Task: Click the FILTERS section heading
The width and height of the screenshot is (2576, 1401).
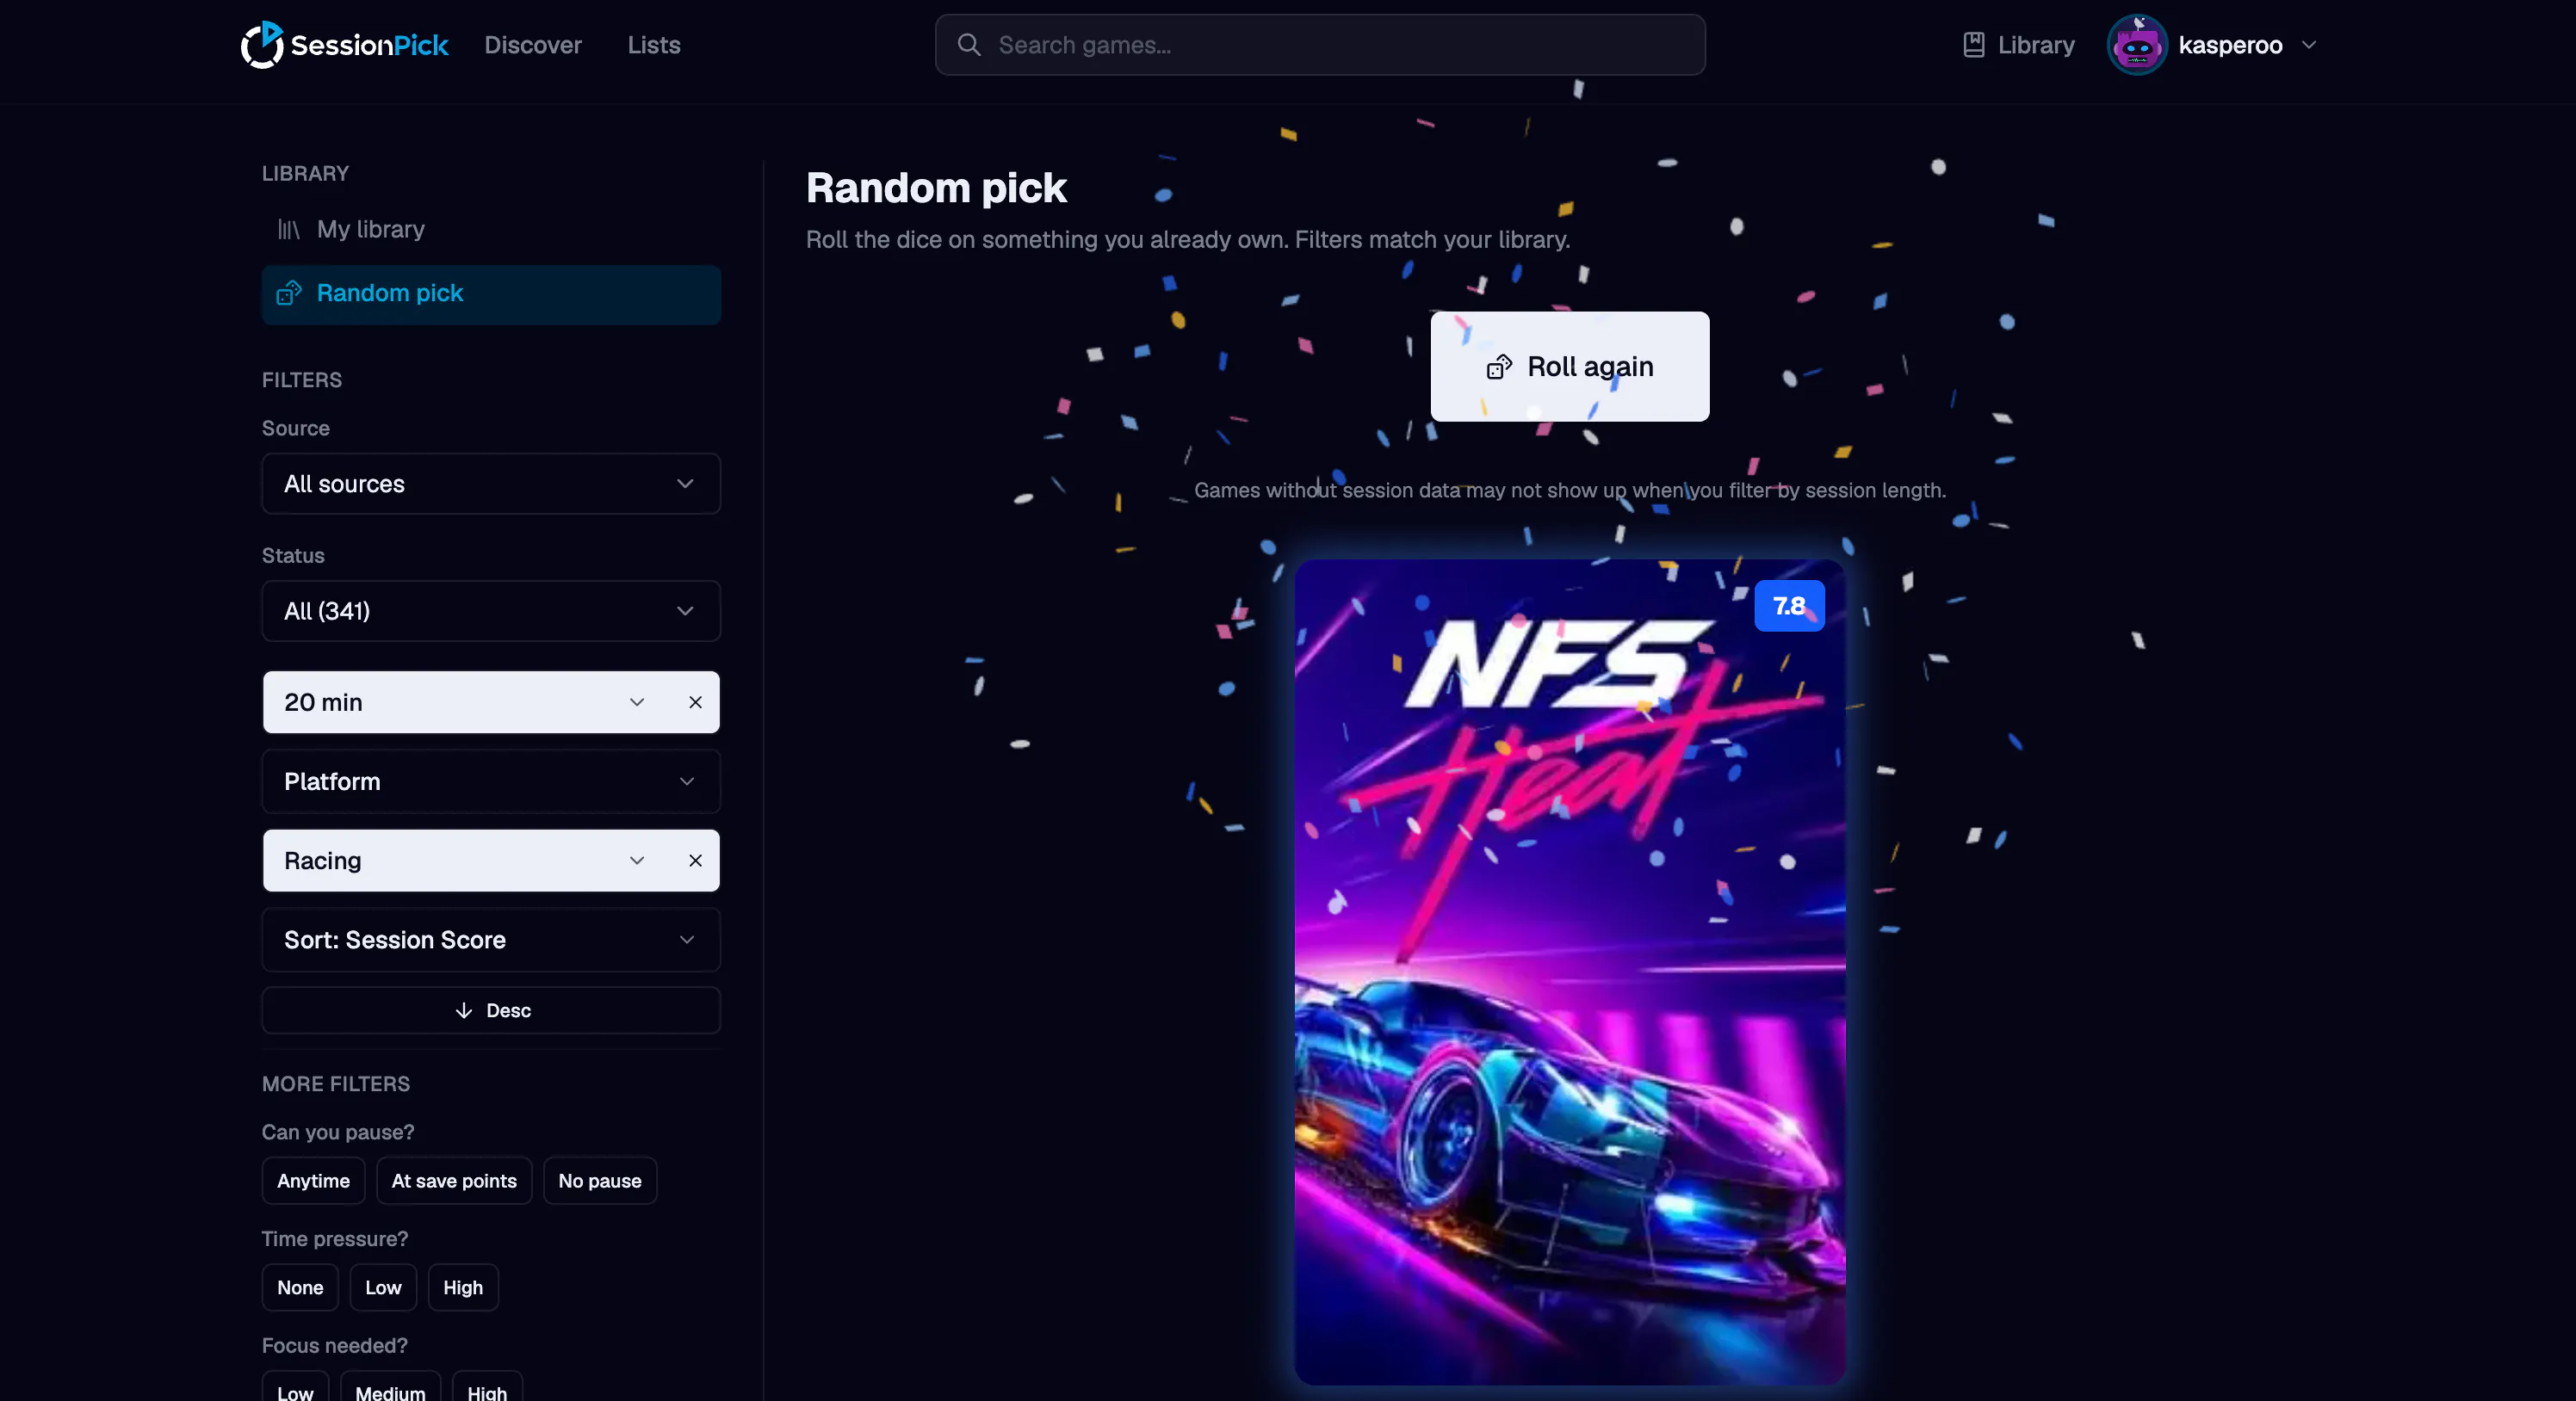Action: [x=302, y=380]
